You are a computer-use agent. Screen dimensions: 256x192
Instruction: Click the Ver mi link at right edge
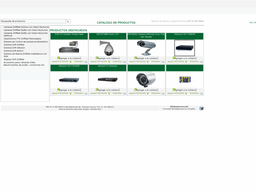[252, 23]
